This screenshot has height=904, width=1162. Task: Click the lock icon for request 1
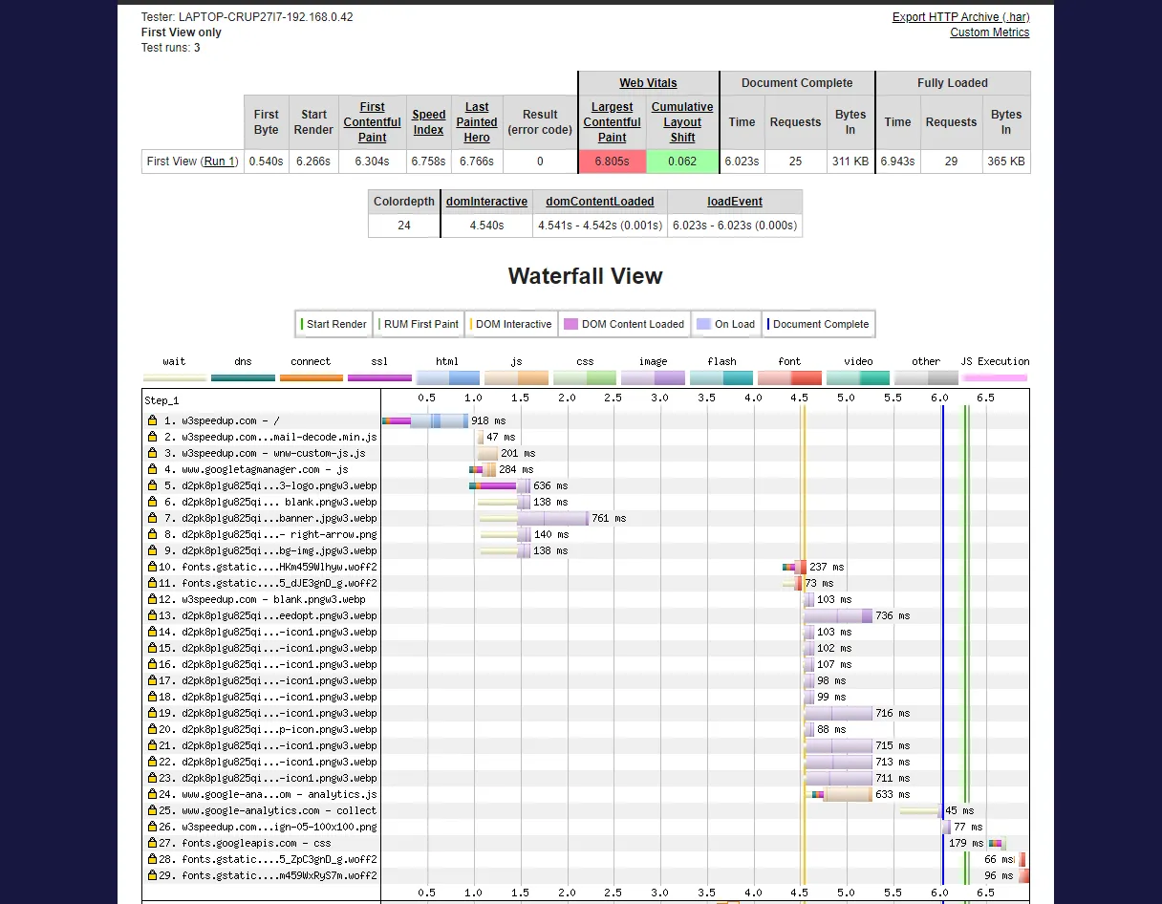point(152,420)
